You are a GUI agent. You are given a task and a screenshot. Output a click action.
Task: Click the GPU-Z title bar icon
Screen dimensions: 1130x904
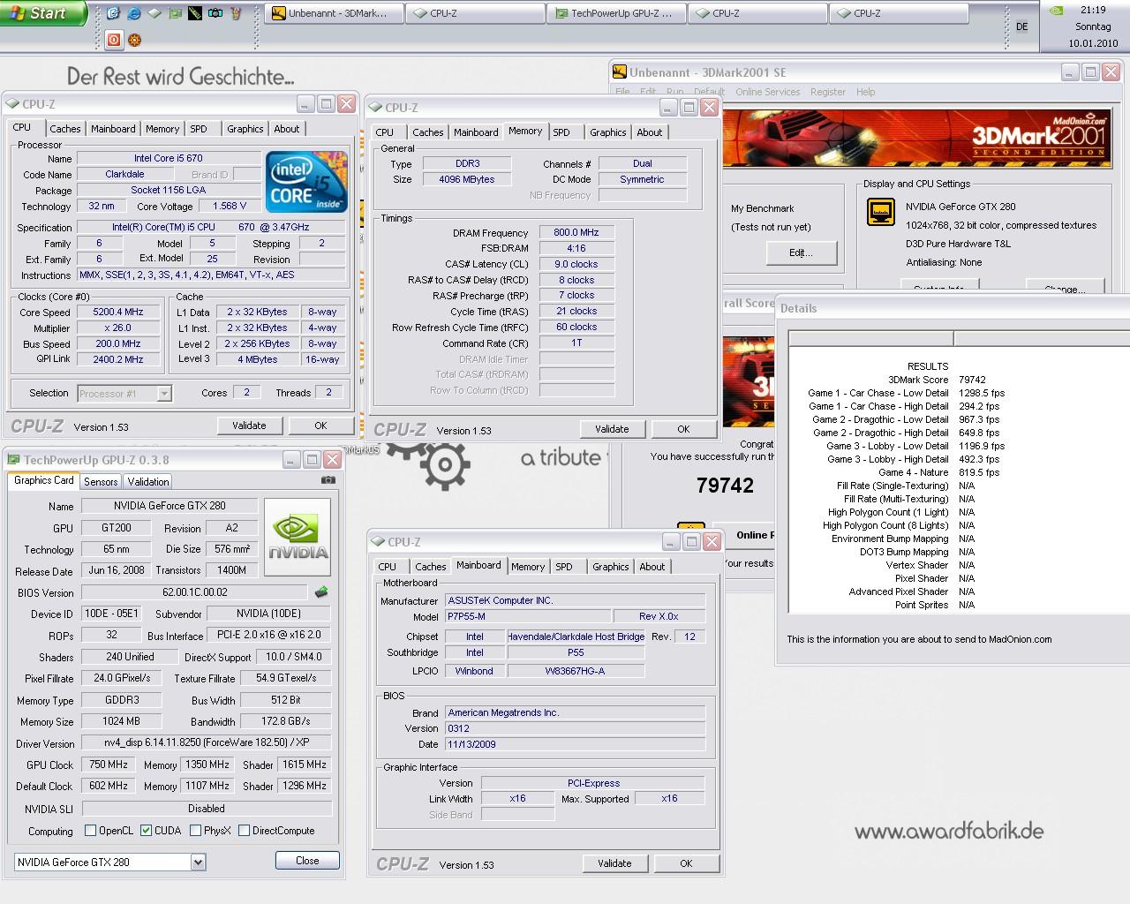click(13, 460)
